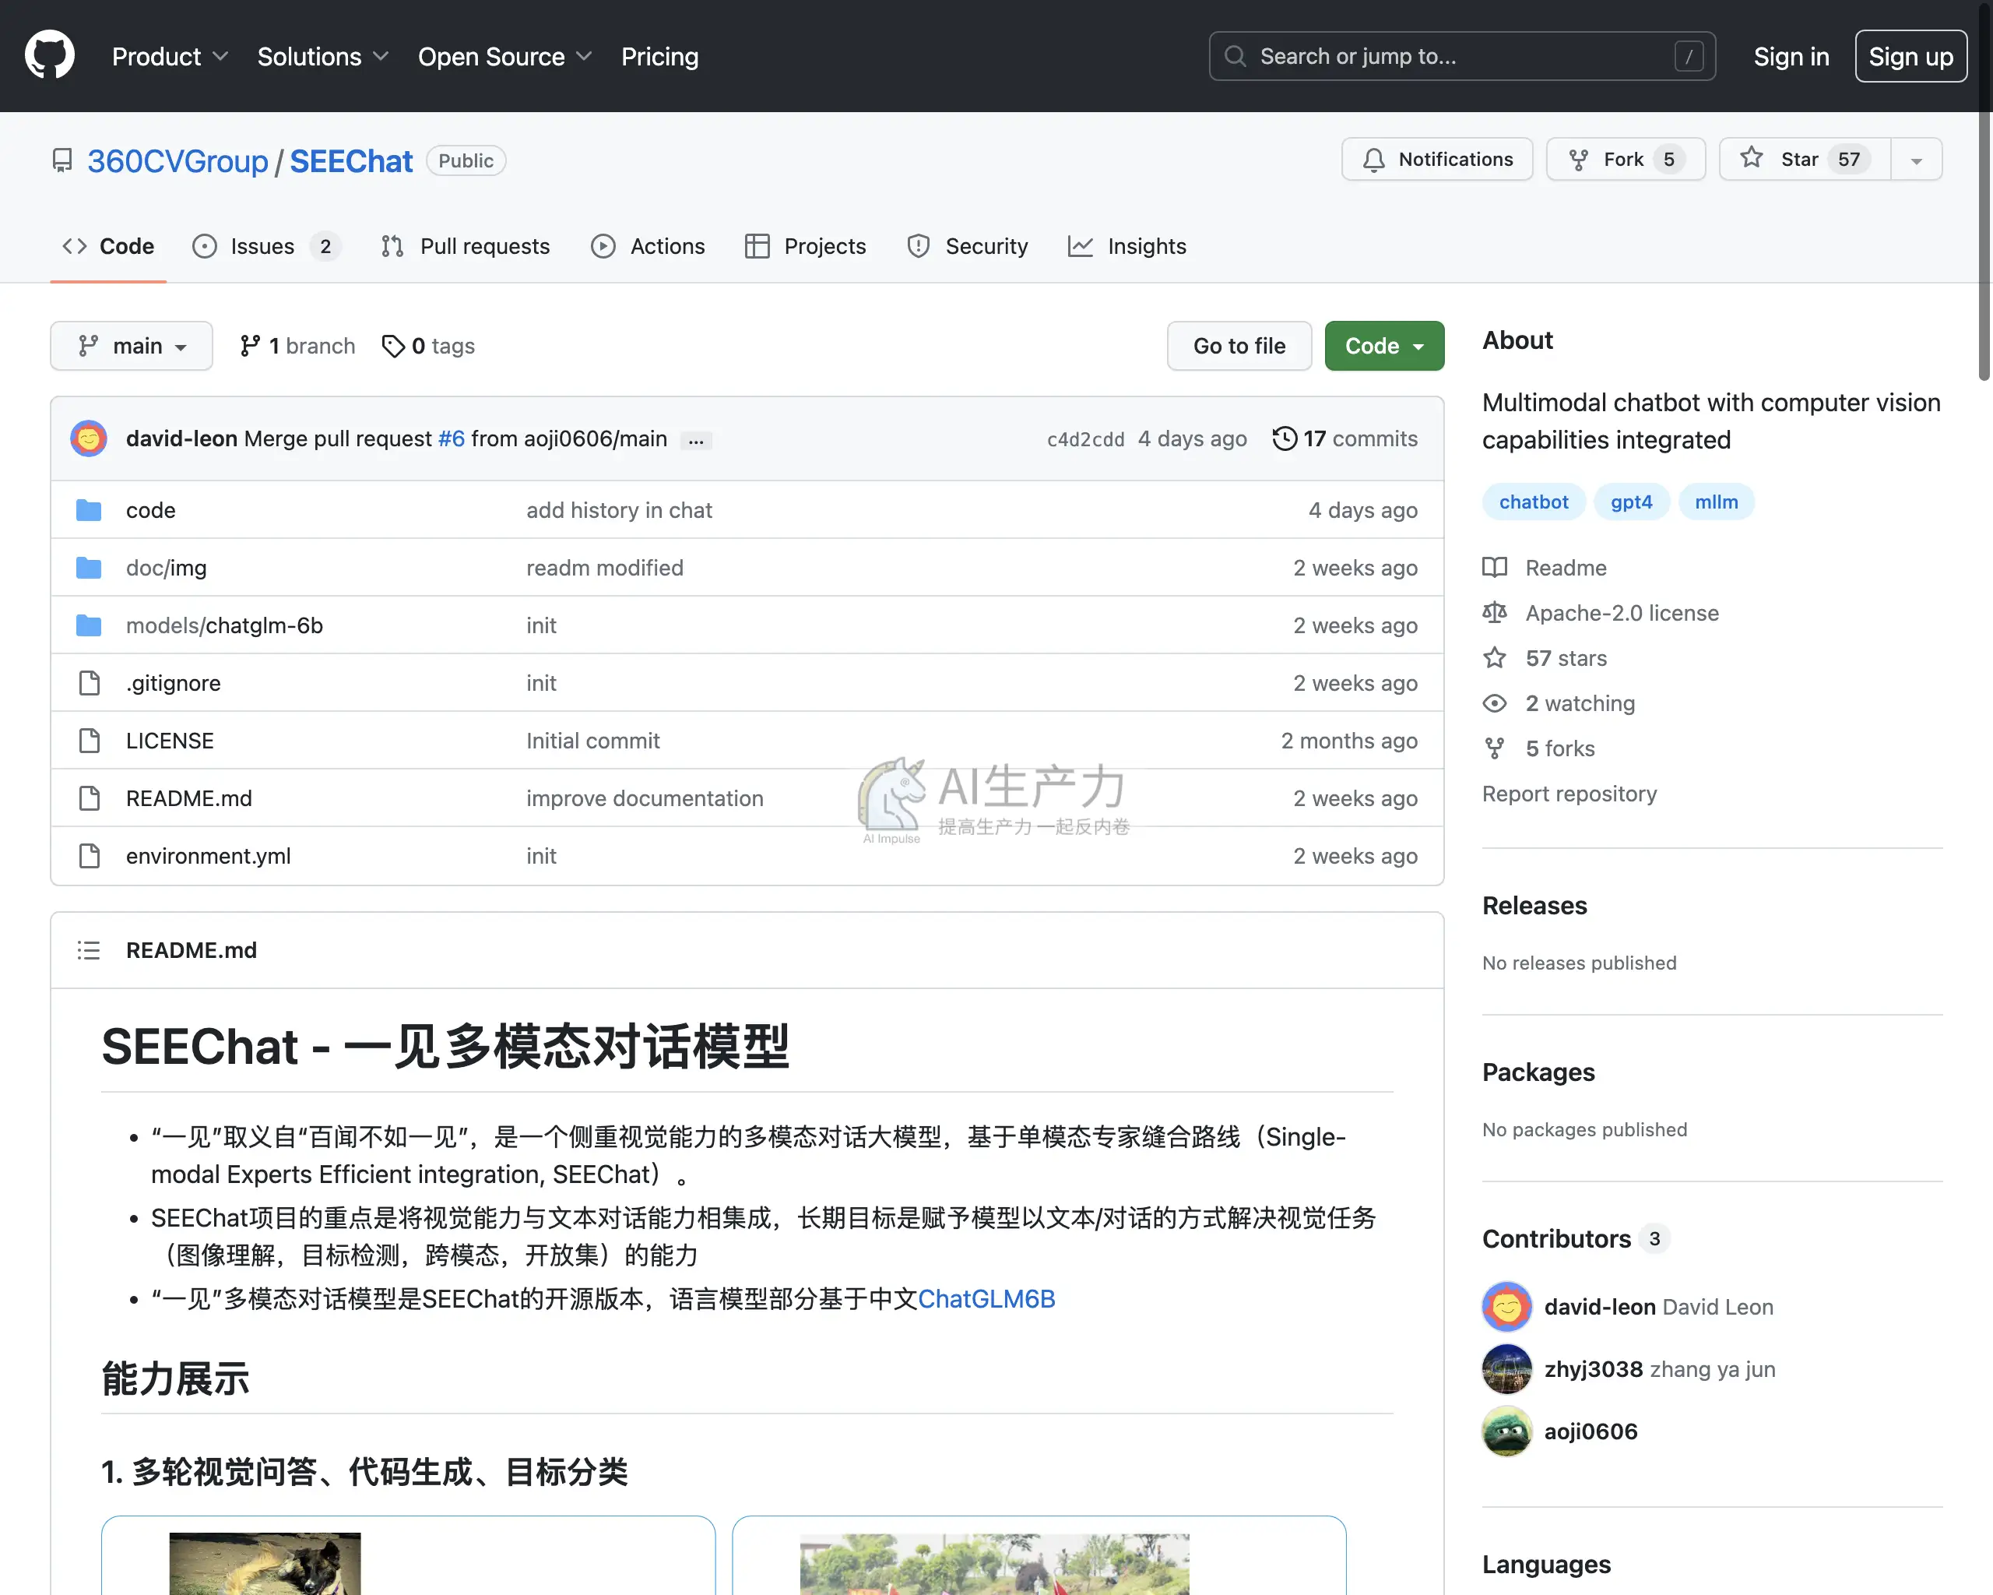Open the Security tab
The width and height of the screenshot is (1993, 1595).
tap(968, 246)
